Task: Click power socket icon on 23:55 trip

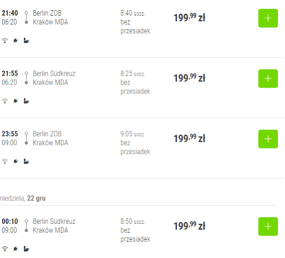Action: [x=16, y=161]
